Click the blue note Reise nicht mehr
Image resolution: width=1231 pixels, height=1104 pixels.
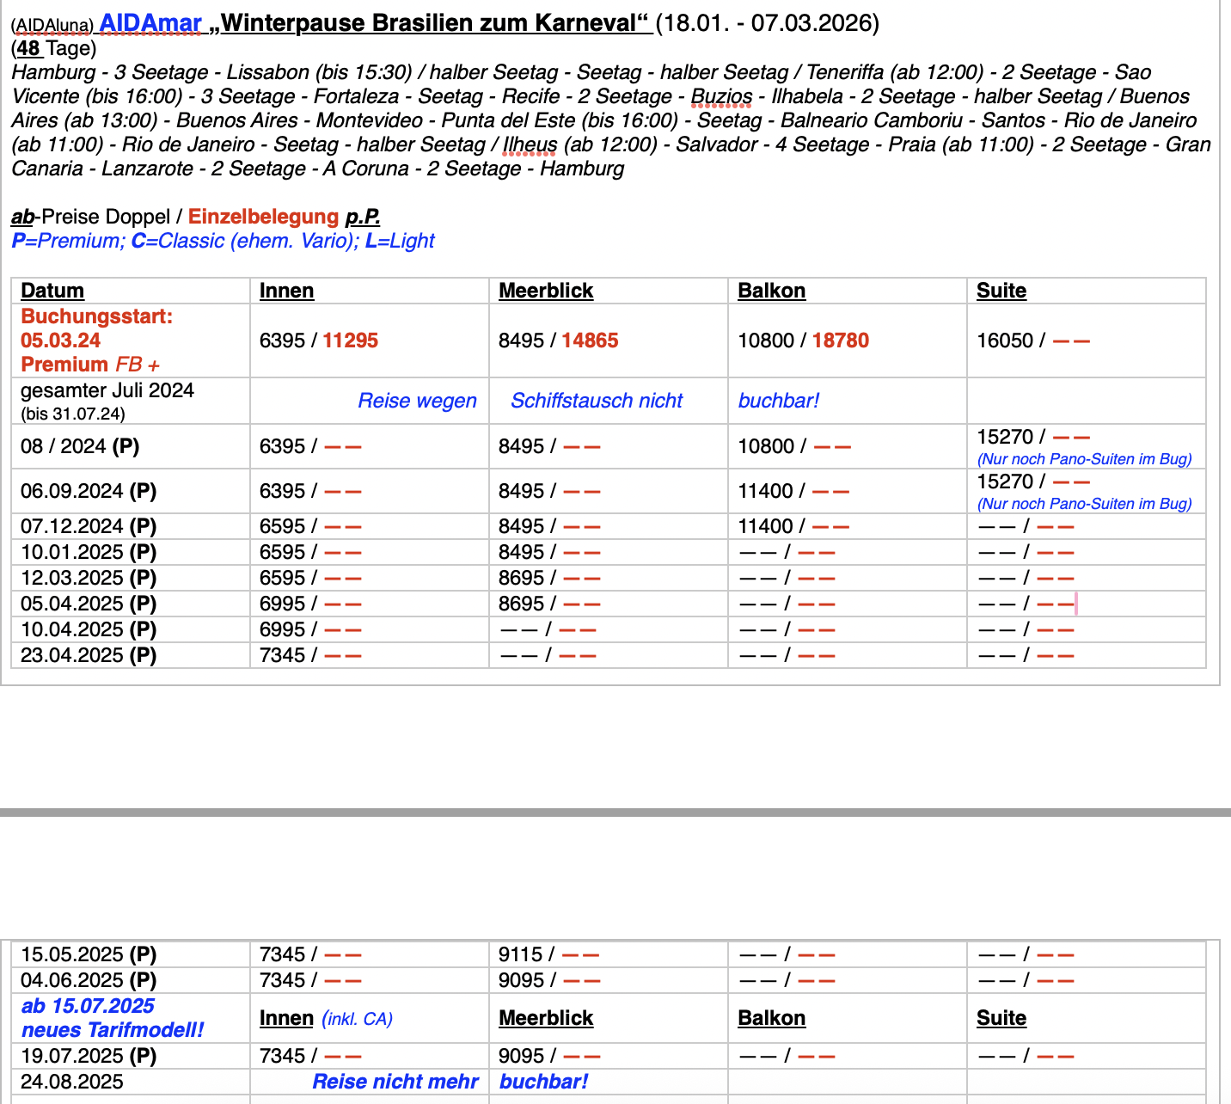click(395, 1082)
